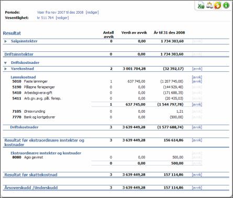
Task: Click the Påløpne feriepenger amount (144 929,40)
Action: click(x=173, y=87)
